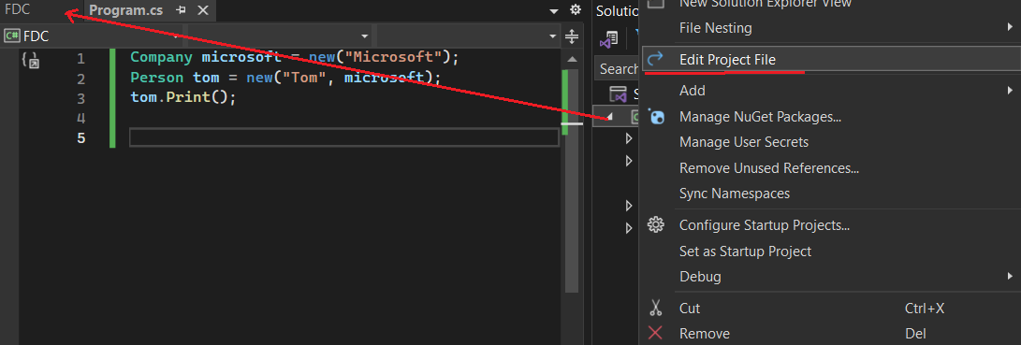1021x345 pixels.
Task: Click the Configure Startup Projects gear icon
Action: (x=656, y=225)
